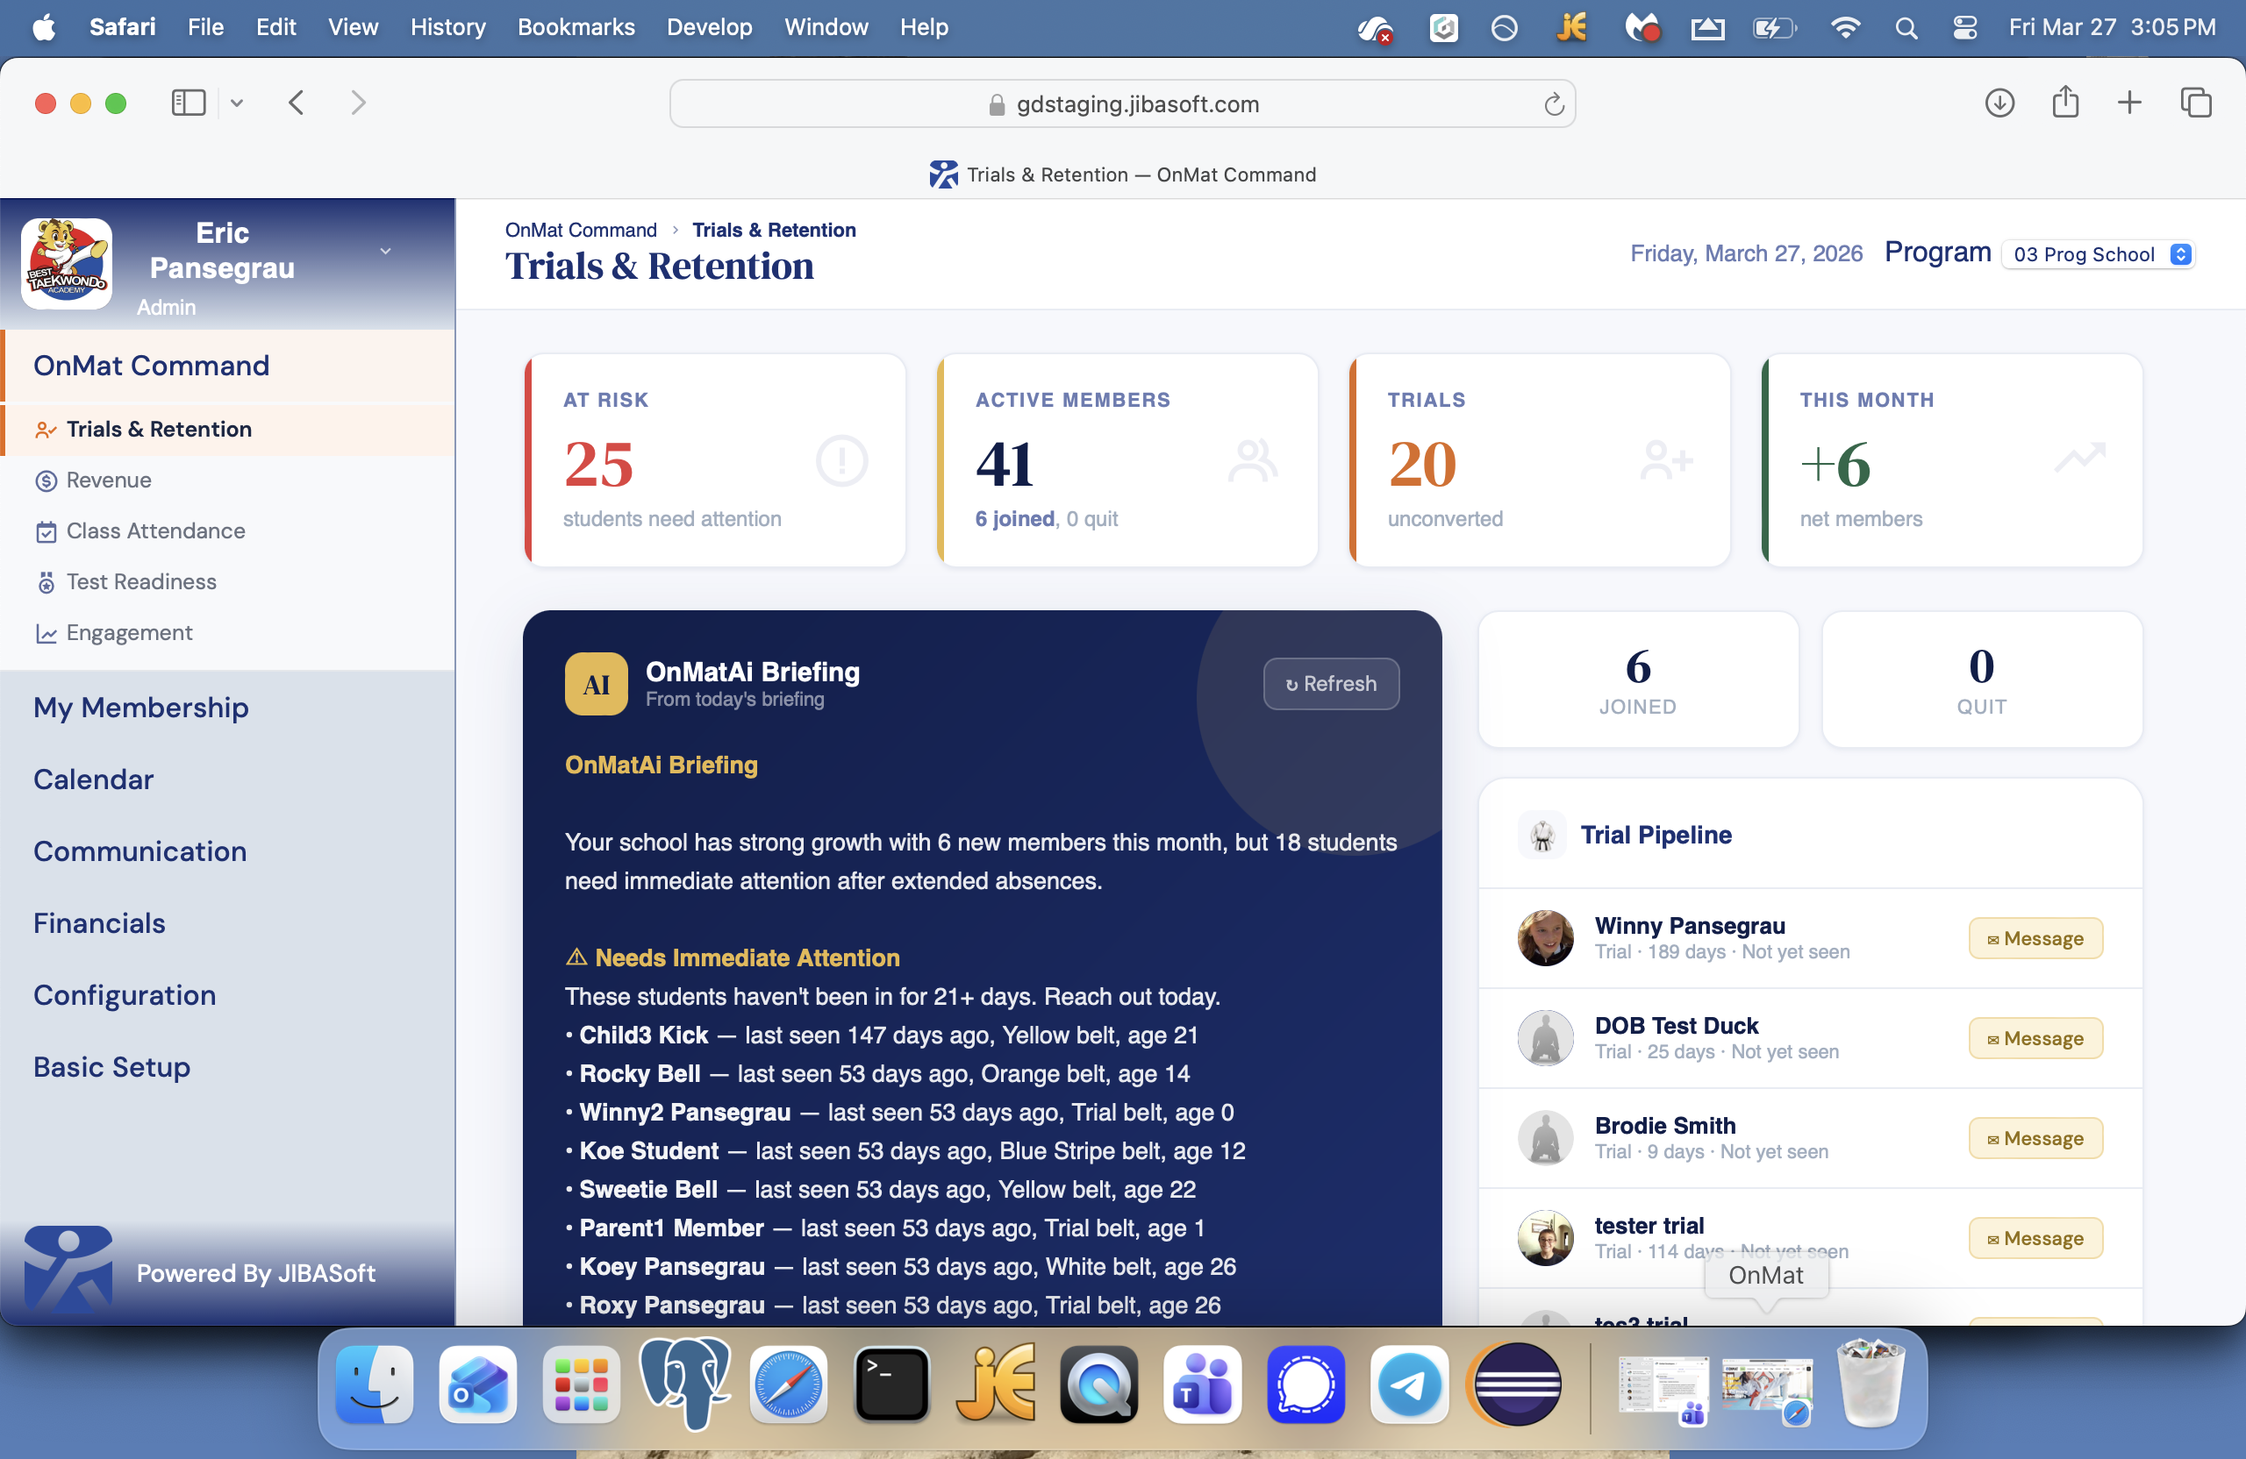2246x1459 pixels.
Task: Open the My Membership section
Action: tap(140, 708)
